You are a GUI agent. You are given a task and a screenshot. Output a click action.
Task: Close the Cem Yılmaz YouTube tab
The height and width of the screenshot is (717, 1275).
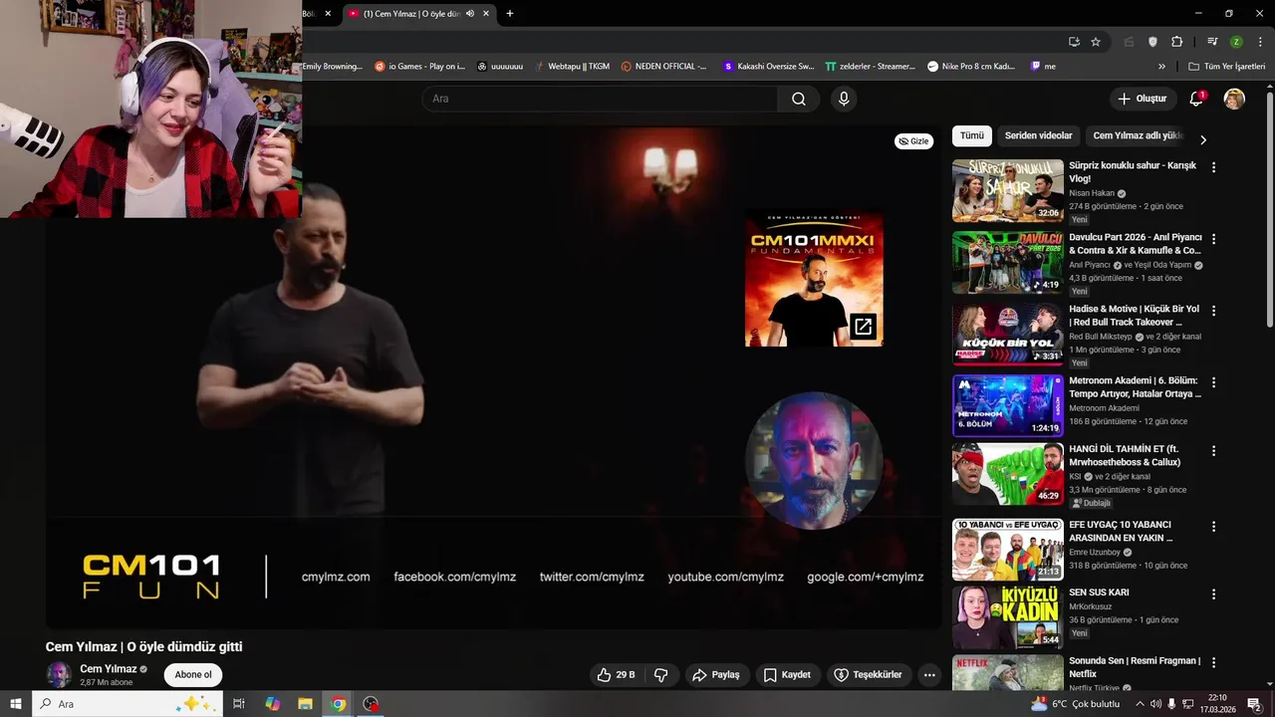[x=486, y=14]
